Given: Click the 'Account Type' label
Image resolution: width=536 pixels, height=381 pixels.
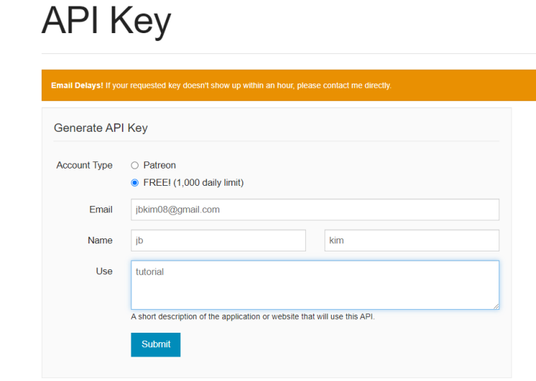Looking at the screenshot, I should pyautogui.click(x=84, y=165).
